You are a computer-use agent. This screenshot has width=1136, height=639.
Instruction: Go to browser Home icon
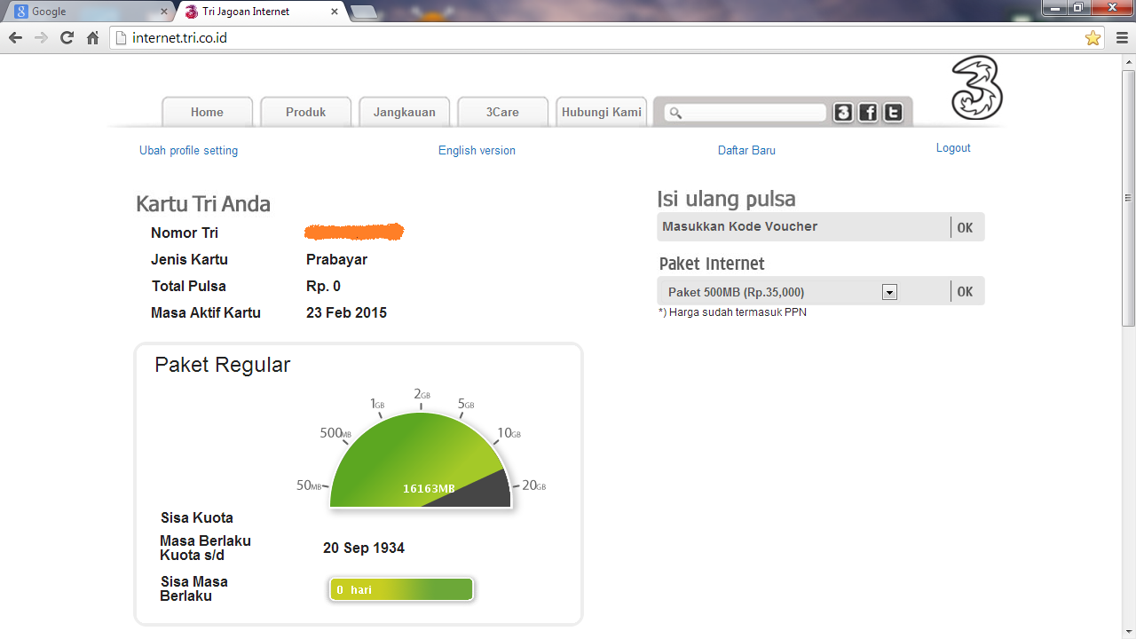point(92,38)
